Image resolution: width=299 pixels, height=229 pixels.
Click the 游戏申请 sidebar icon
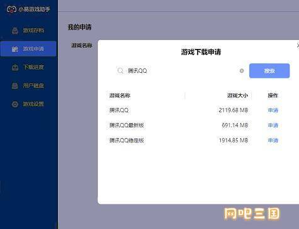[x=15, y=49]
